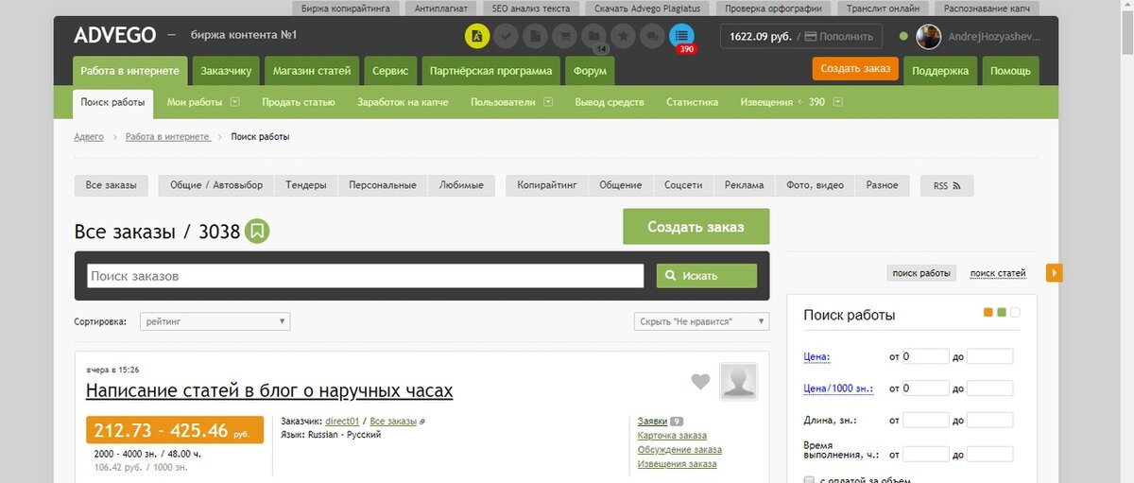Click the Искать search button
This screenshot has width=1134, height=483.
tap(707, 276)
